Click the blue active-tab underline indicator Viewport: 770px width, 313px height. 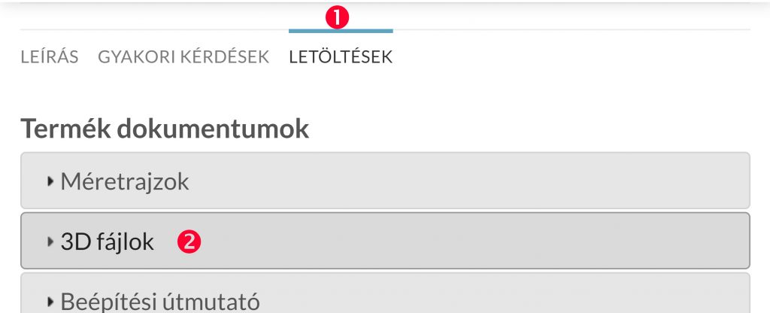[341, 31]
